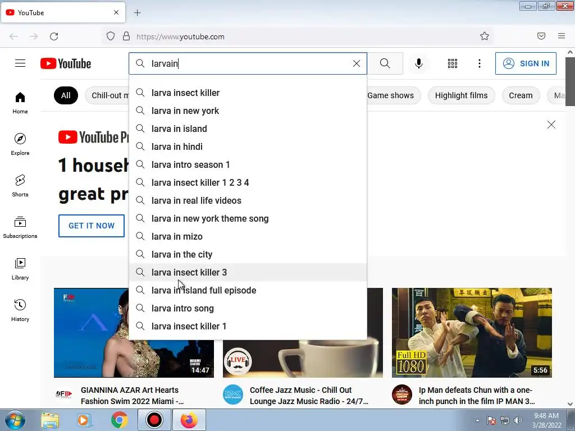Image resolution: width=575 pixels, height=431 pixels.
Task: Open the Windows Start menu
Action: (15, 420)
